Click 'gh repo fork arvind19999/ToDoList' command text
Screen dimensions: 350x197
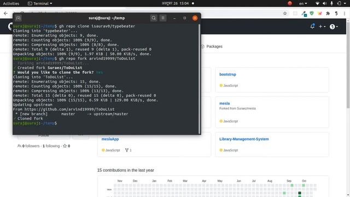pyautogui.click(x=97, y=59)
